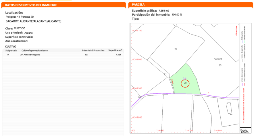
Task: Click the 9001 road label
Action: (x=141, y=97)
